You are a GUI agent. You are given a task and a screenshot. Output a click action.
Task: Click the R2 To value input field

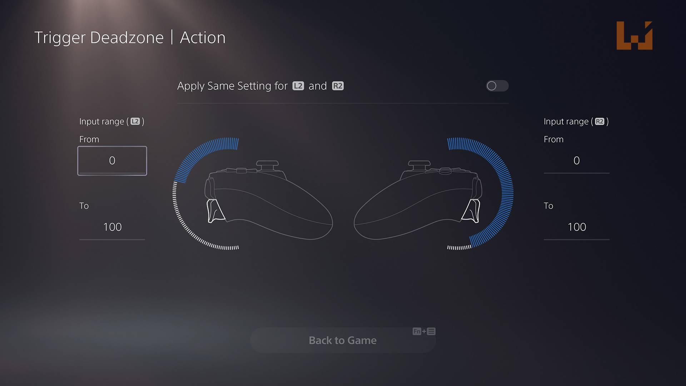tap(577, 227)
